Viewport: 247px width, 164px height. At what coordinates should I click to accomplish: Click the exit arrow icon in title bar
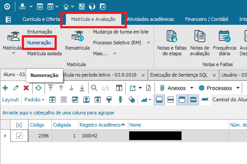103,7
